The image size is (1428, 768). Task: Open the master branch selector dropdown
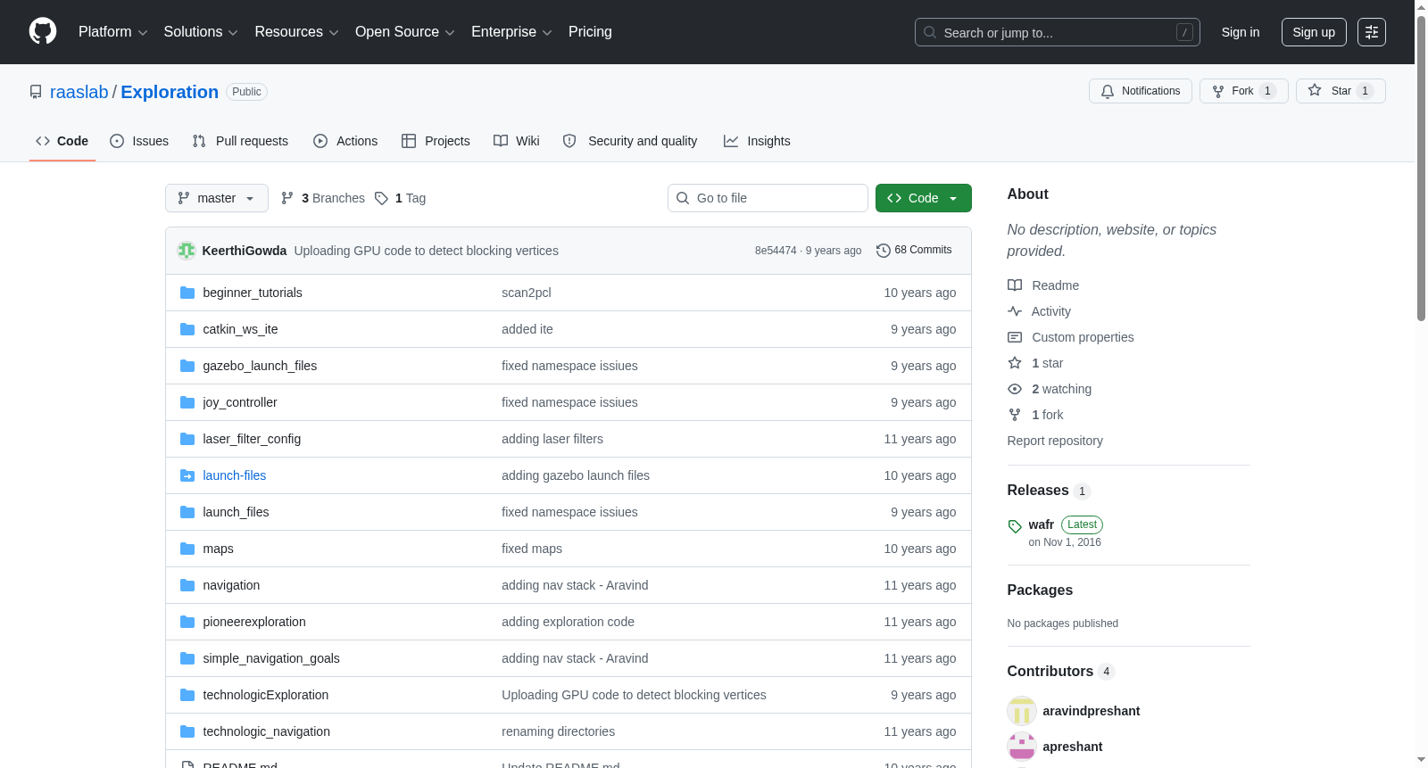point(217,198)
